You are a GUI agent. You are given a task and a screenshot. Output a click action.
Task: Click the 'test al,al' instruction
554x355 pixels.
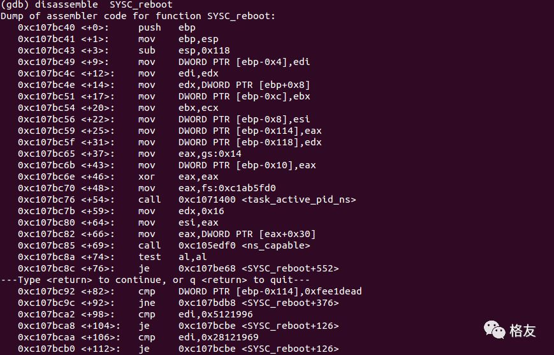point(170,257)
